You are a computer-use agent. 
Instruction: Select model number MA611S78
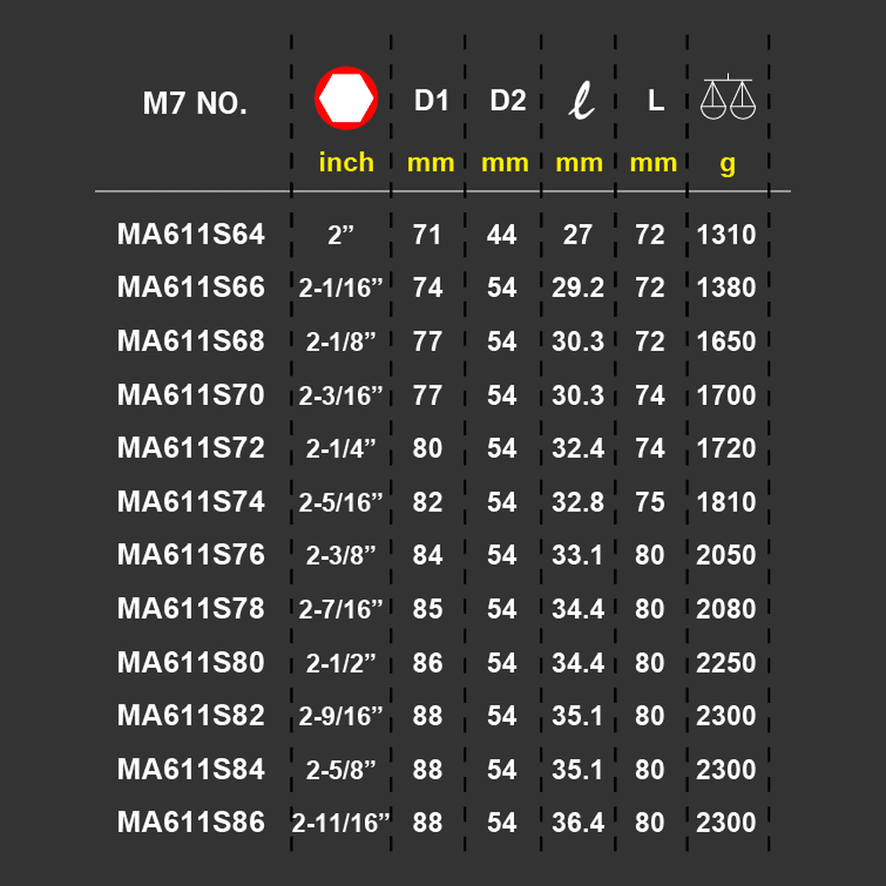coord(191,608)
